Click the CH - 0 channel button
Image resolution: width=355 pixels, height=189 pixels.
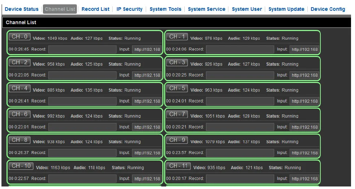click(x=19, y=37)
